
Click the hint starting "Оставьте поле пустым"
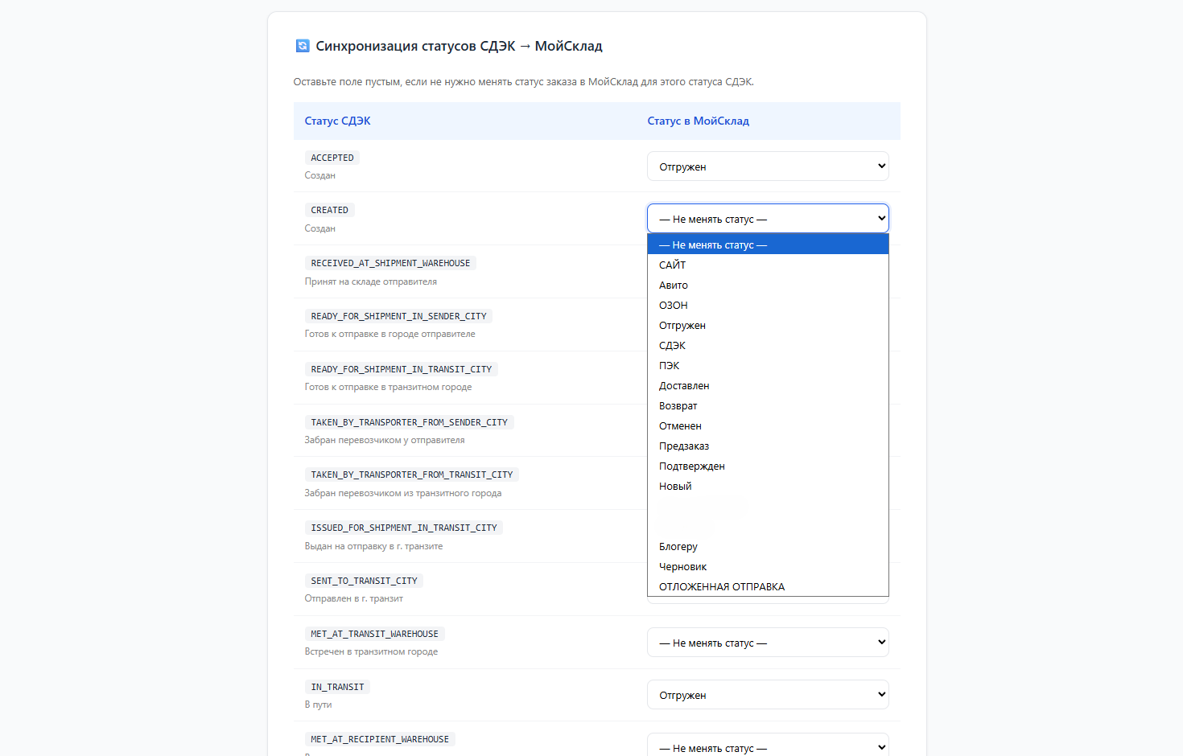point(524,81)
